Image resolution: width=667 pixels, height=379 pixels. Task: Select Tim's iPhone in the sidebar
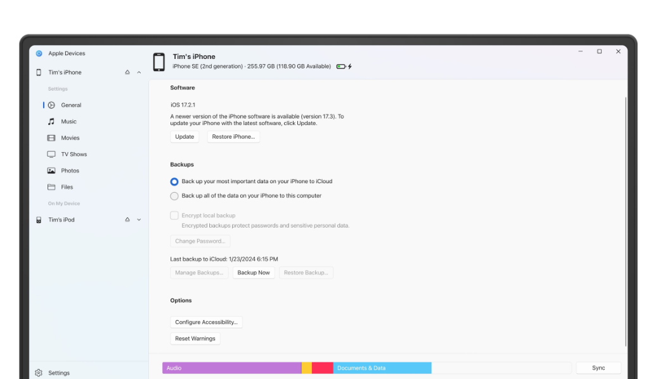click(x=65, y=72)
